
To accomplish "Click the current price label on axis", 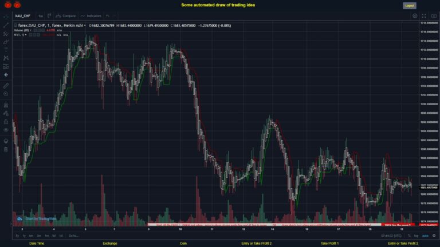I will (429, 188).
